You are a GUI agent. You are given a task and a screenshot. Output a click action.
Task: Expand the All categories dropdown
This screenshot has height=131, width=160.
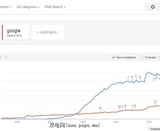coord(28,7)
